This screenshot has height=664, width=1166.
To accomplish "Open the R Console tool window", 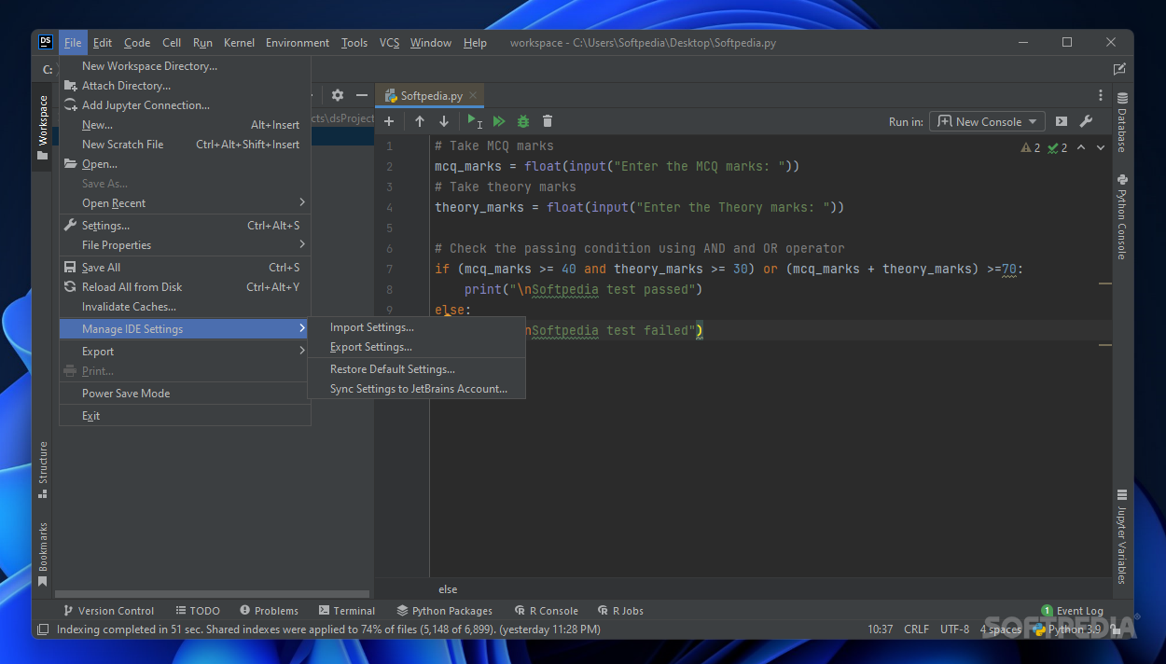I will (x=547, y=611).
